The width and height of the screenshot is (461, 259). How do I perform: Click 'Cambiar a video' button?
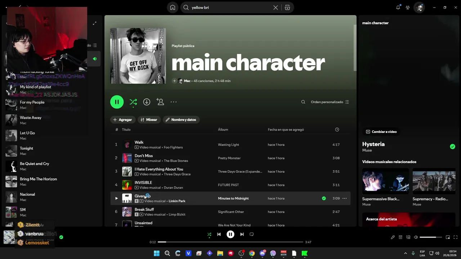tap(381, 132)
